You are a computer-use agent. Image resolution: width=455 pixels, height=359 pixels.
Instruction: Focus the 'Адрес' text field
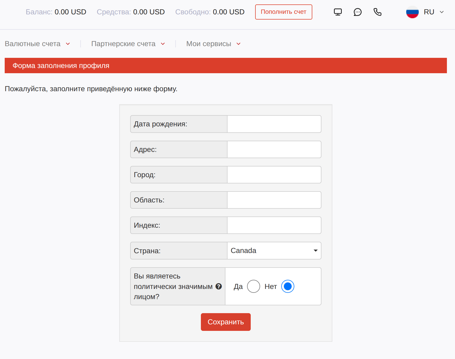point(274,150)
